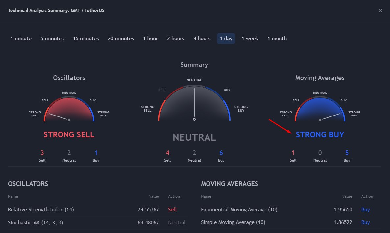This screenshot has width=390, height=233.
Task: Click the Sell action for RSI
Action: tap(172, 210)
